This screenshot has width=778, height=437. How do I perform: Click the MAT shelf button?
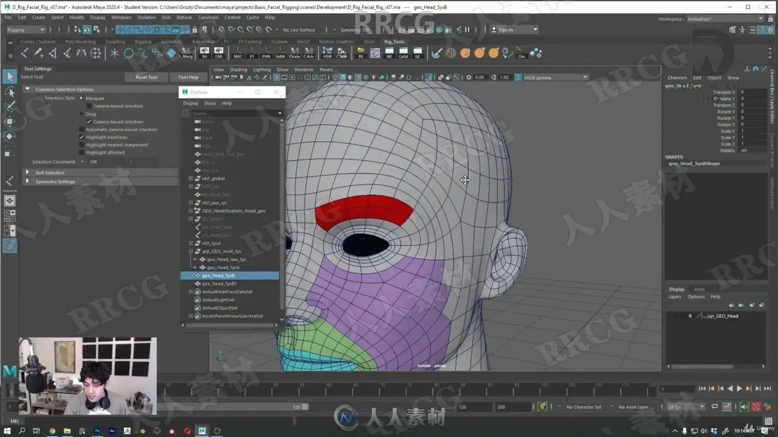click(238, 53)
